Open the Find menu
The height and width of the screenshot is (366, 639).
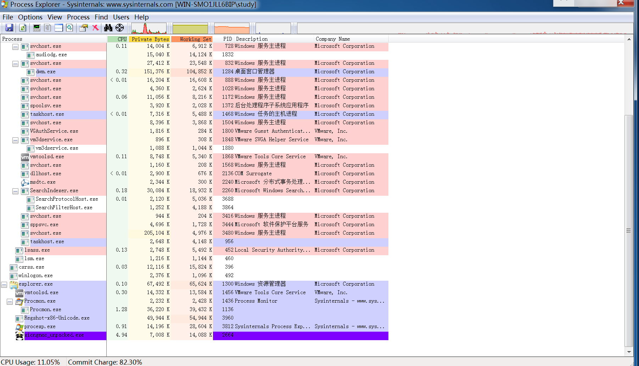click(x=101, y=17)
